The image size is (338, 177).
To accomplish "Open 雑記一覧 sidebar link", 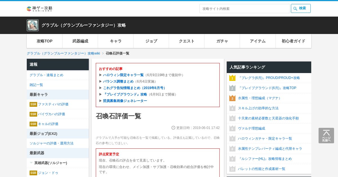I will [36, 85].
